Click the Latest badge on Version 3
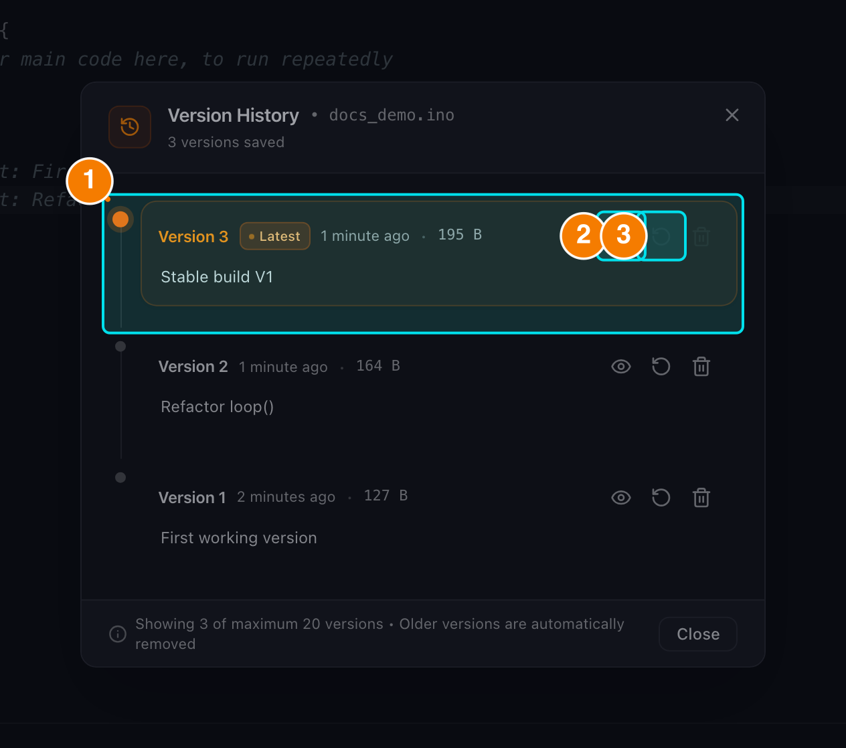 point(275,236)
